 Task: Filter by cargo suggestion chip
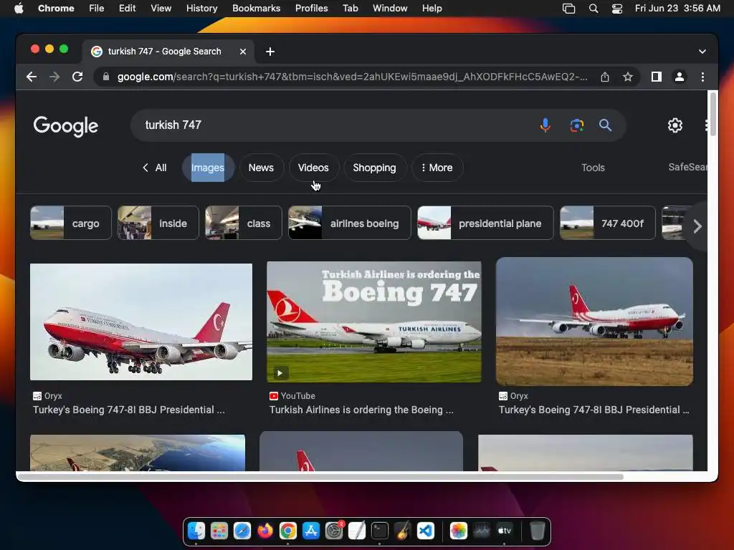71,223
